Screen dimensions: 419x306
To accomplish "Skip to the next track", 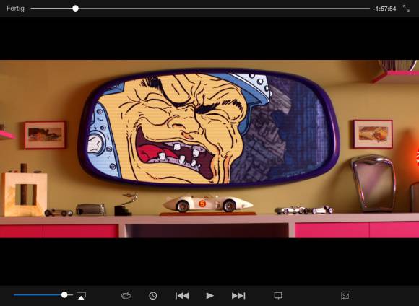I will [x=238, y=296].
